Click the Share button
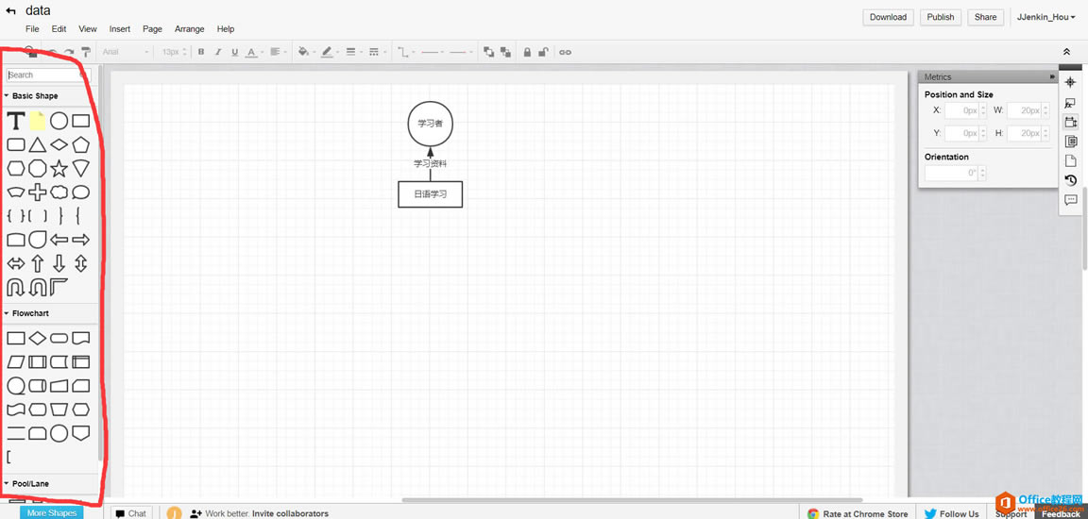The width and height of the screenshot is (1088, 519). pyautogui.click(x=985, y=17)
